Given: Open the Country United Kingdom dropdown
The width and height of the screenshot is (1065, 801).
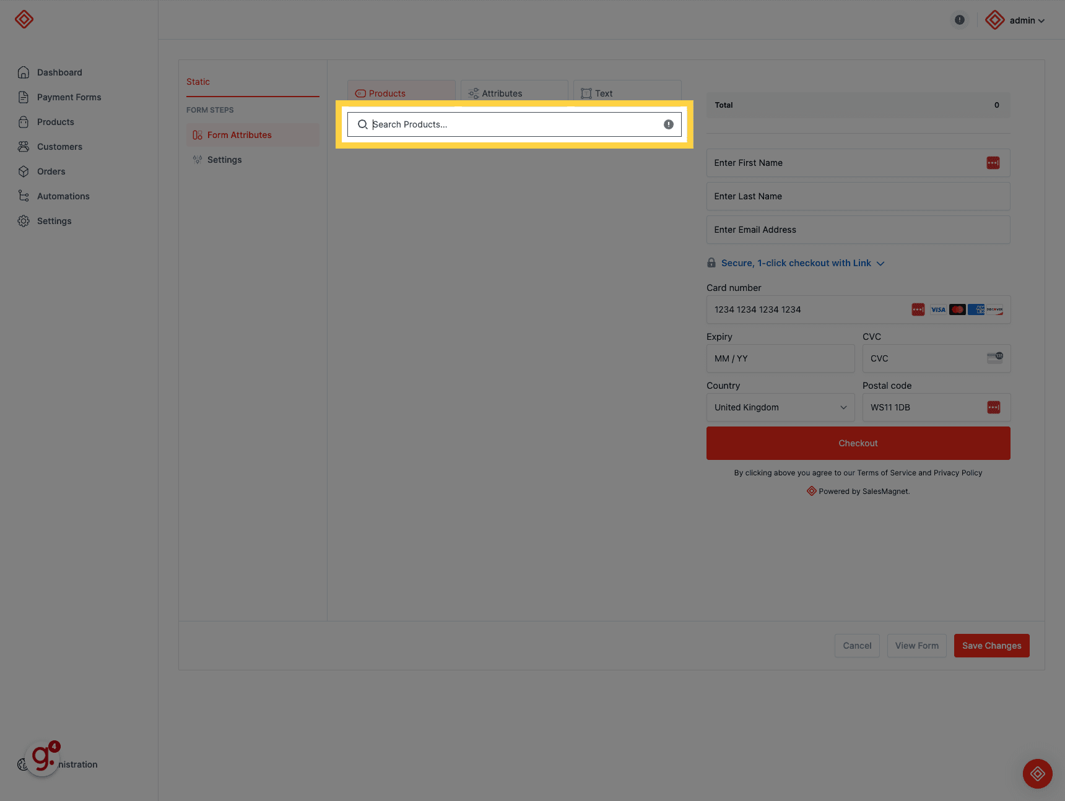Looking at the screenshot, I should pyautogui.click(x=781, y=407).
